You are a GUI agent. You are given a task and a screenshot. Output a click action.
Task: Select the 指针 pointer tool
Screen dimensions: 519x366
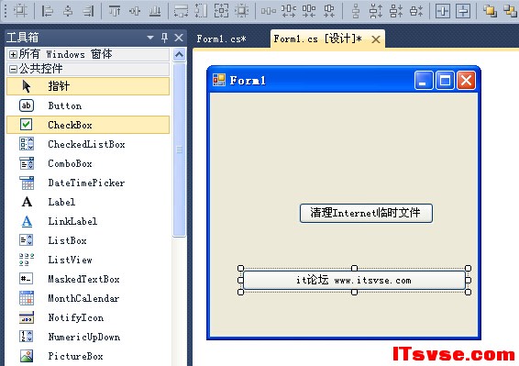[88, 86]
